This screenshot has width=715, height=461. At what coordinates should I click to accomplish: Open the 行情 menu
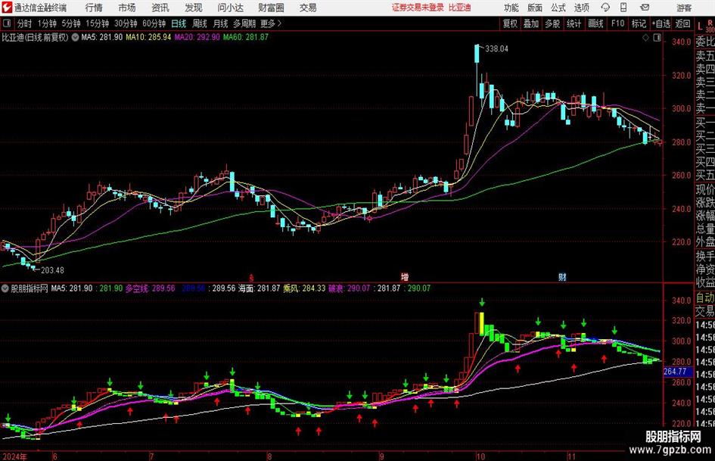click(94, 8)
